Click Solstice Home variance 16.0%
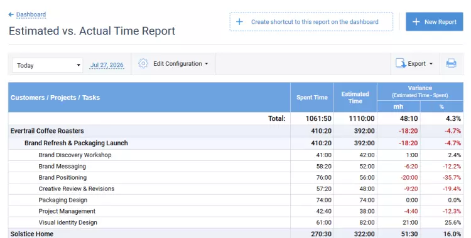 point(452,234)
